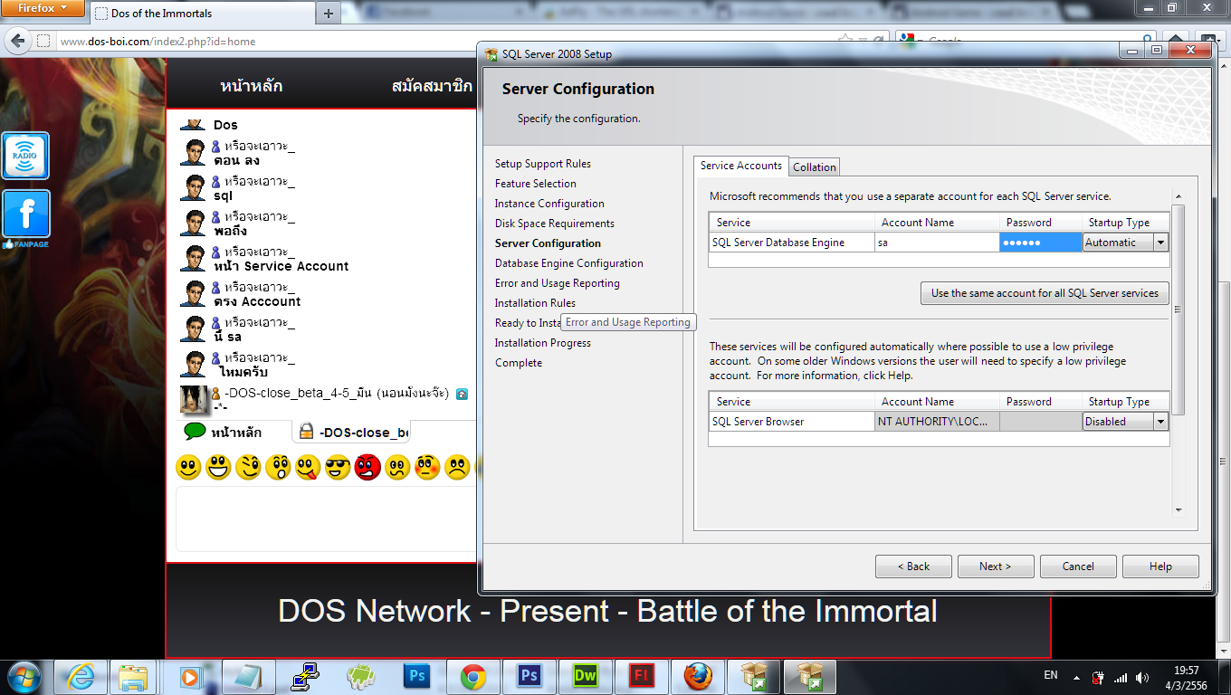The image size is (1231, 695).
Task: Show hidden tray icons arrow
Action: pyautogui.click(x=1076, y=677)
